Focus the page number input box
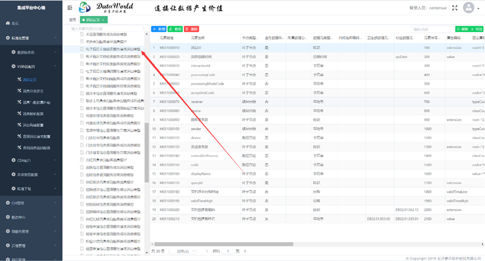 coord(229,251)
